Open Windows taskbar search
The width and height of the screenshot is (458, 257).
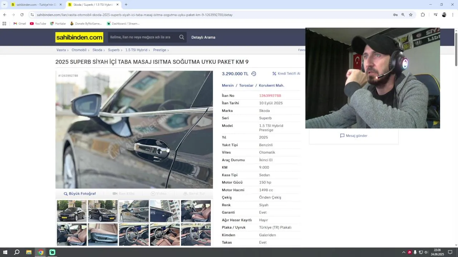(17, 252)
